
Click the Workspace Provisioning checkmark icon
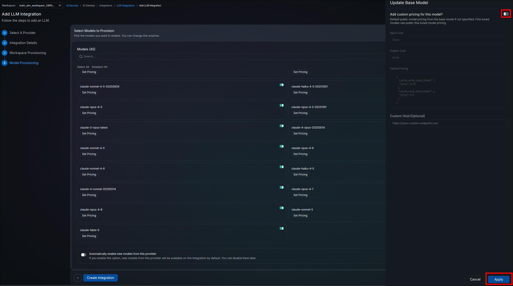click(5, 53)
